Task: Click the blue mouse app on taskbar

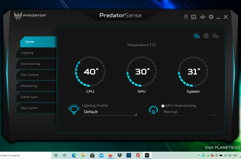Action: click(x=129, y=155)
